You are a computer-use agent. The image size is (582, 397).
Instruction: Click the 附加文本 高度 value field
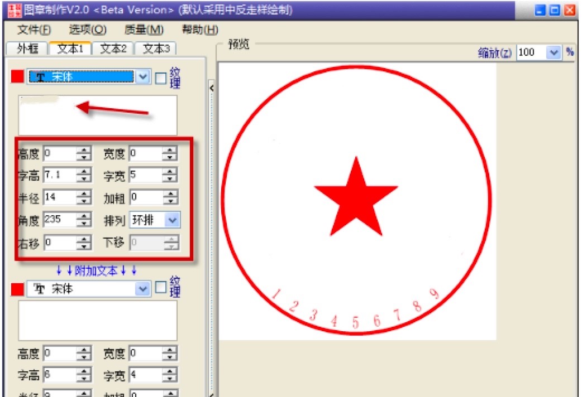pos(60,354)
